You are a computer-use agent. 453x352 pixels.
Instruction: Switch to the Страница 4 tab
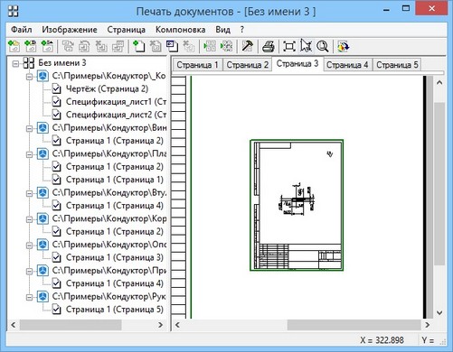347,65
